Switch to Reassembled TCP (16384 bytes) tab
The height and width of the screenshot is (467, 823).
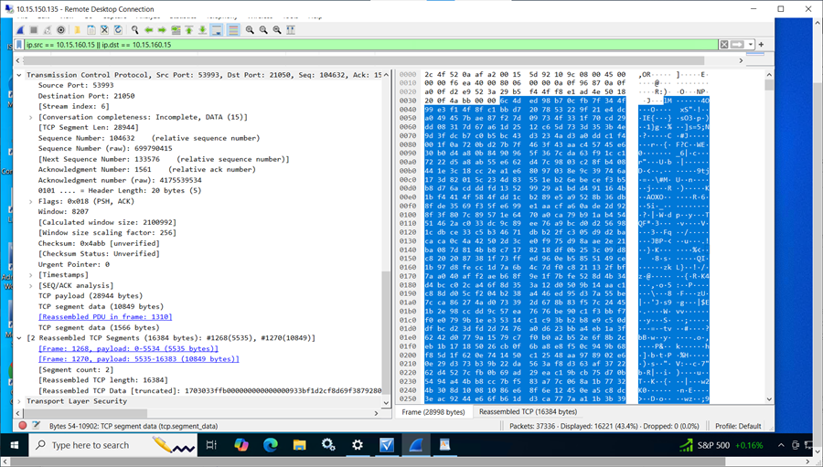coord(528,412)
